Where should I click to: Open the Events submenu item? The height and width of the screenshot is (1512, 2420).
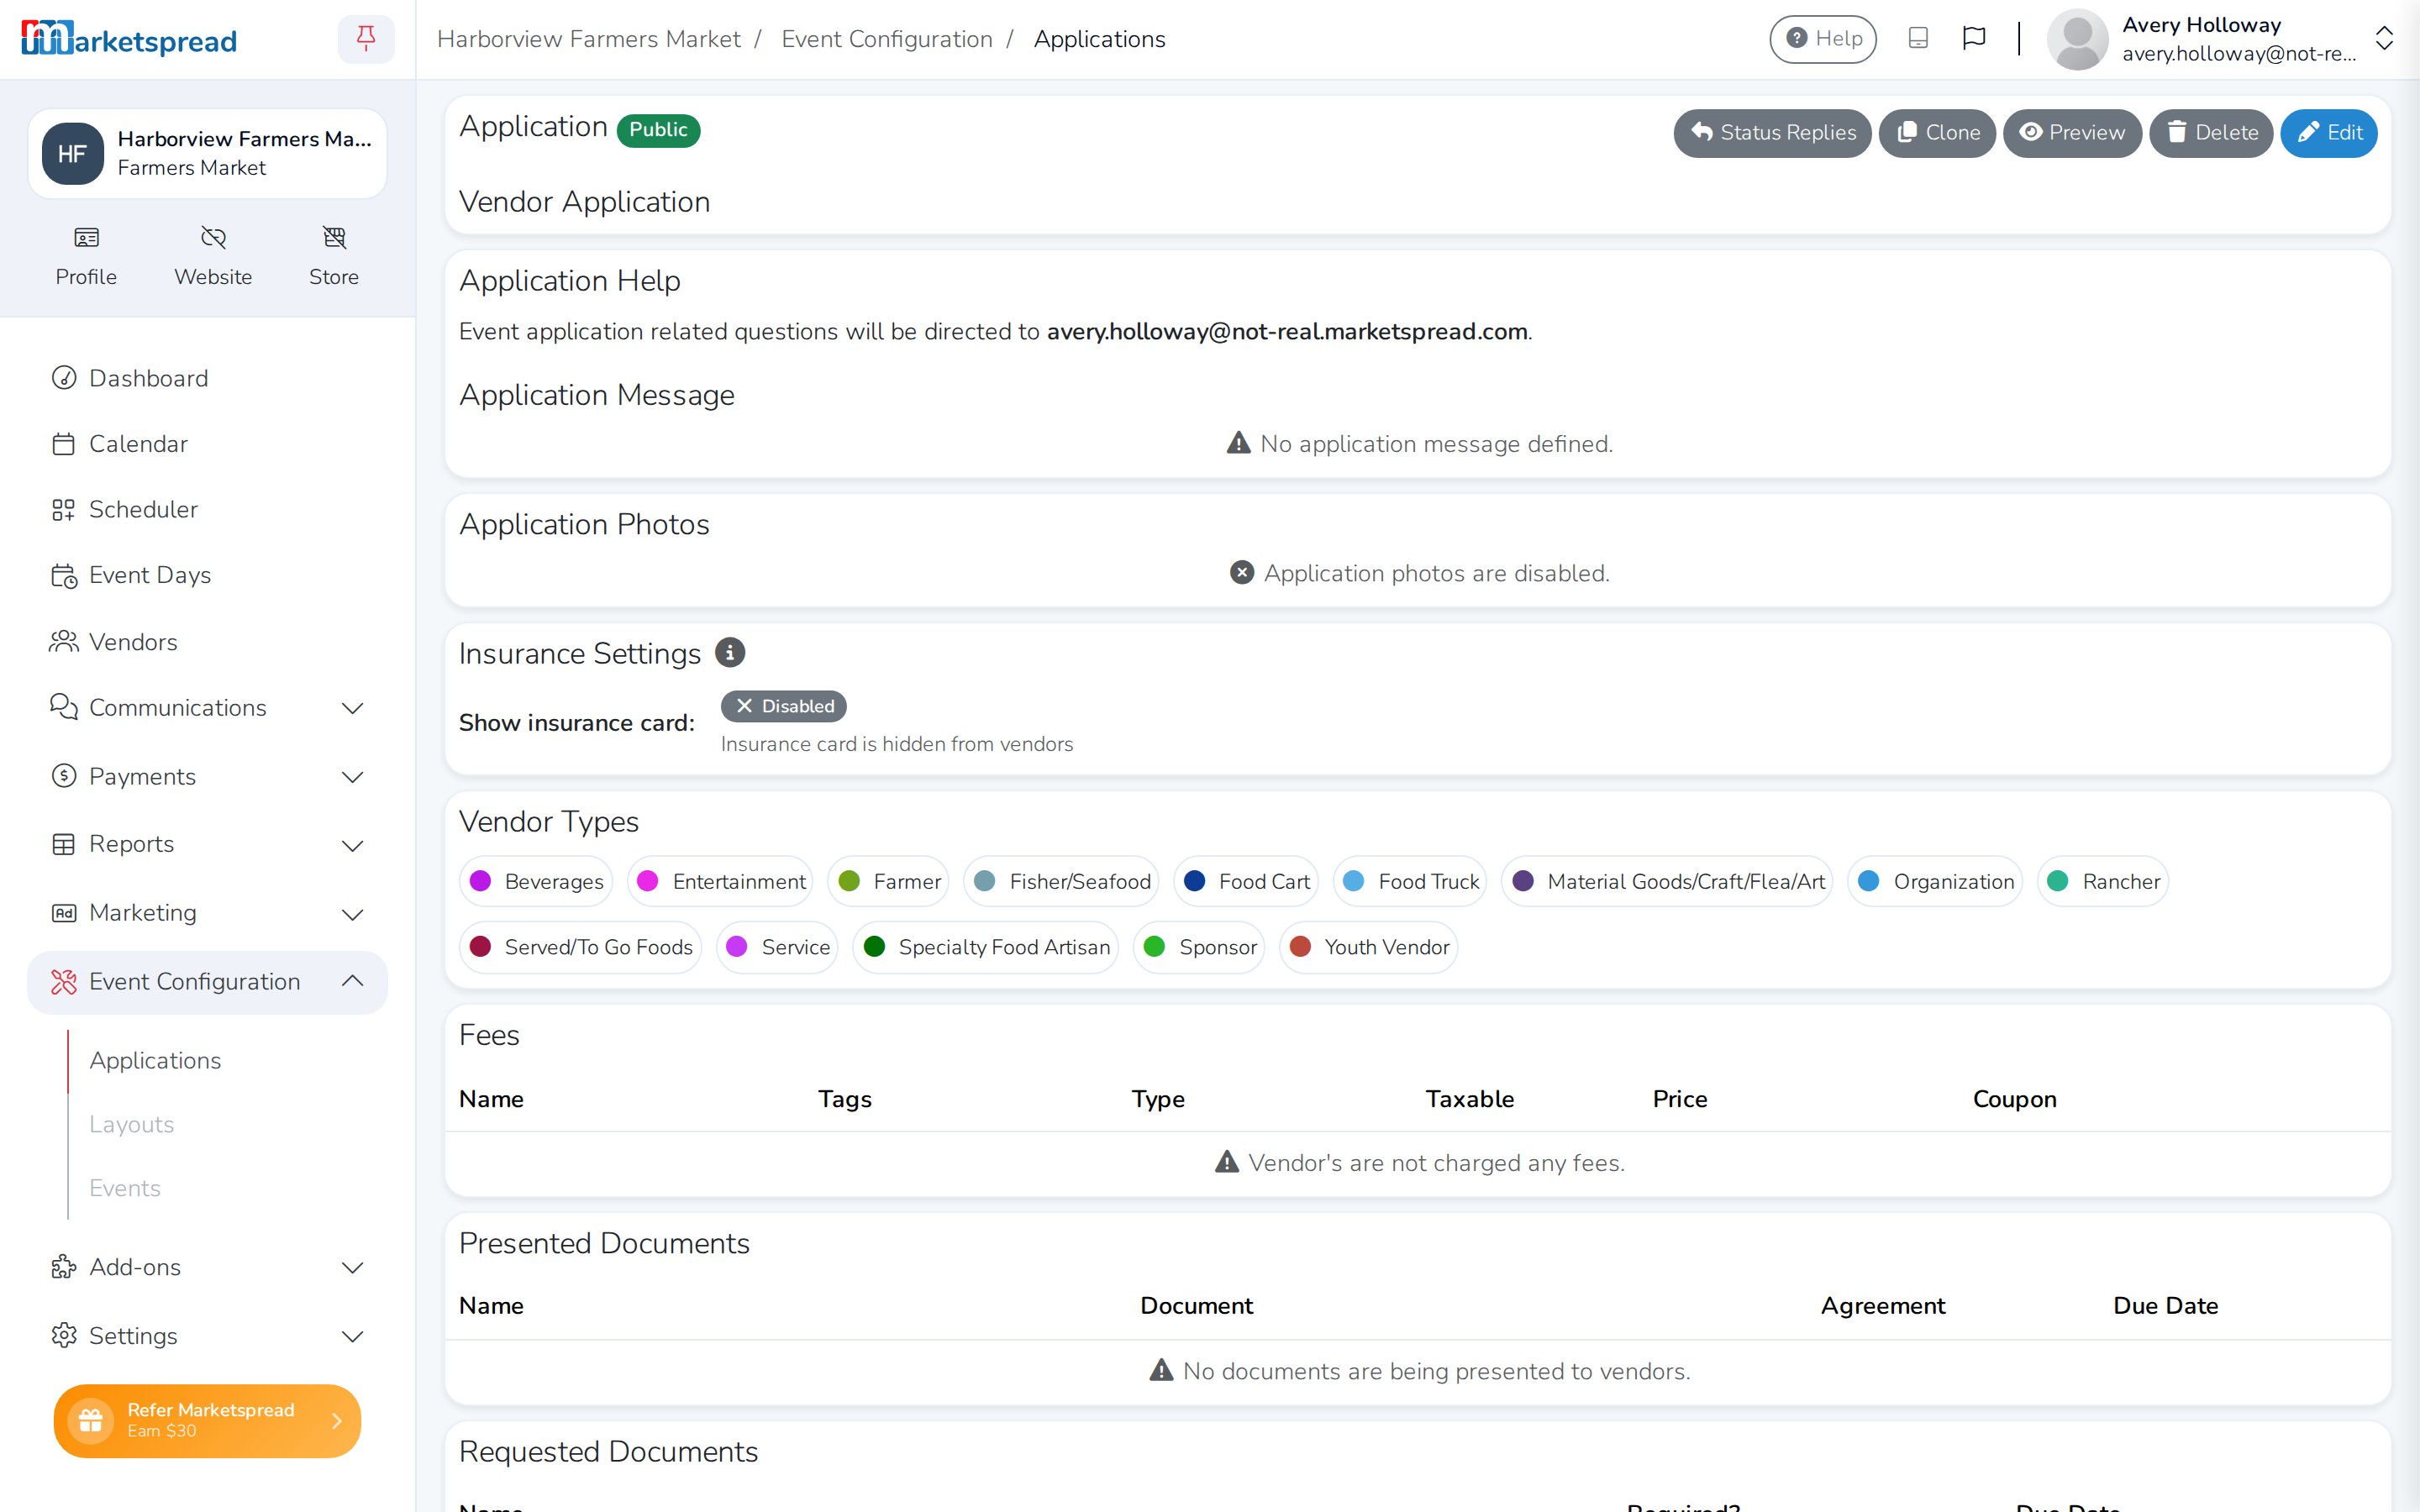125,1188
